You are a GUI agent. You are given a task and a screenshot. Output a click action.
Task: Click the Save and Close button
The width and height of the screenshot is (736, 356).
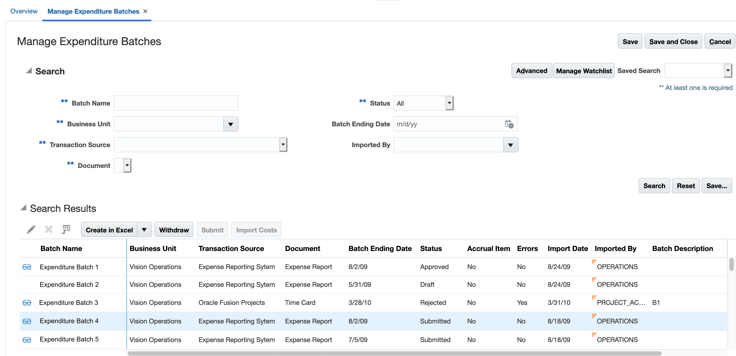(x=673, y=42)
